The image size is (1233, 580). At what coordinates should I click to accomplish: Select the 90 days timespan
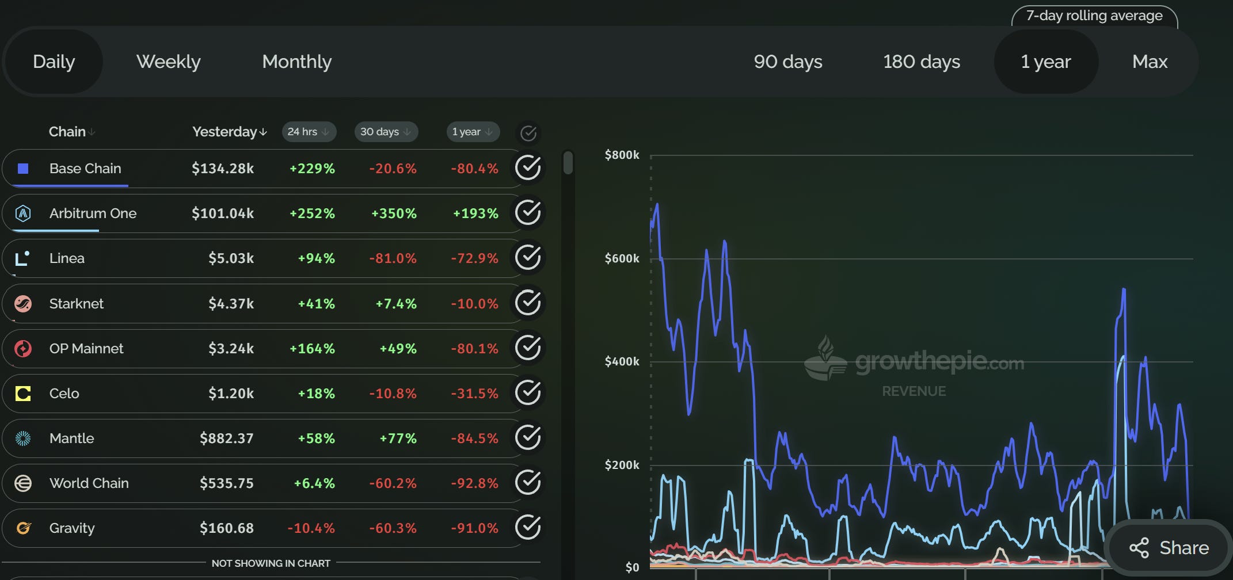point(788,62)
